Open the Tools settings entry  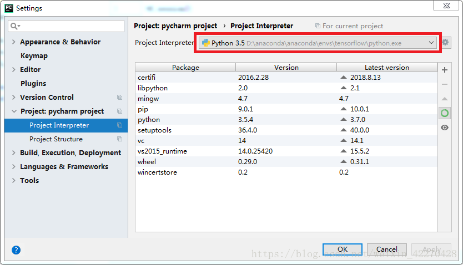coord(29,180)
